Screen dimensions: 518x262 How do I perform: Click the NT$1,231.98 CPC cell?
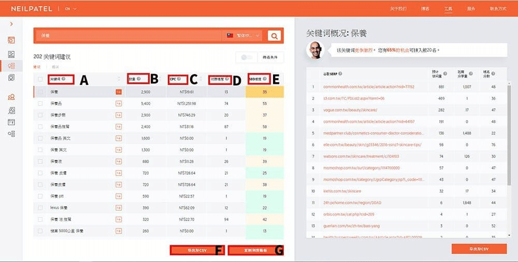[186, 104]
